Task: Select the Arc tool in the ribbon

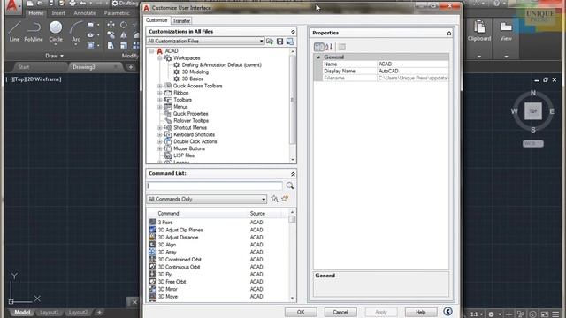Action: point(76,32)
